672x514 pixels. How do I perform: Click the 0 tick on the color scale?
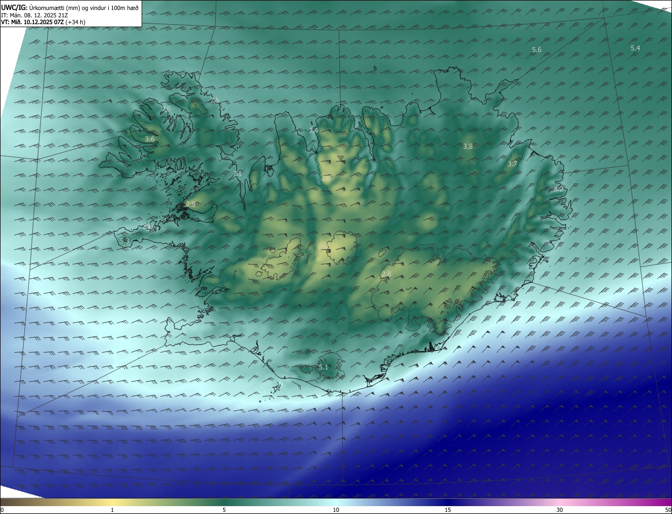[2, 510]
